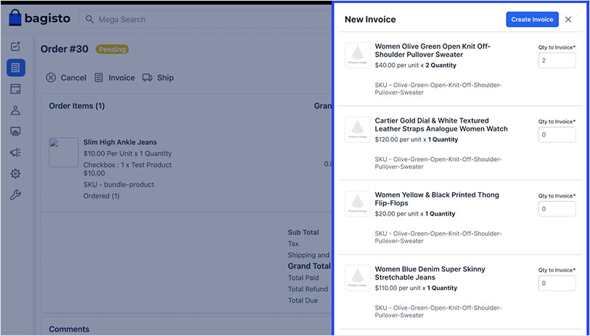The height and width of the screenshot is (336, 590).
Task: Click the Pending status badge
Action: tap(112, 49)
